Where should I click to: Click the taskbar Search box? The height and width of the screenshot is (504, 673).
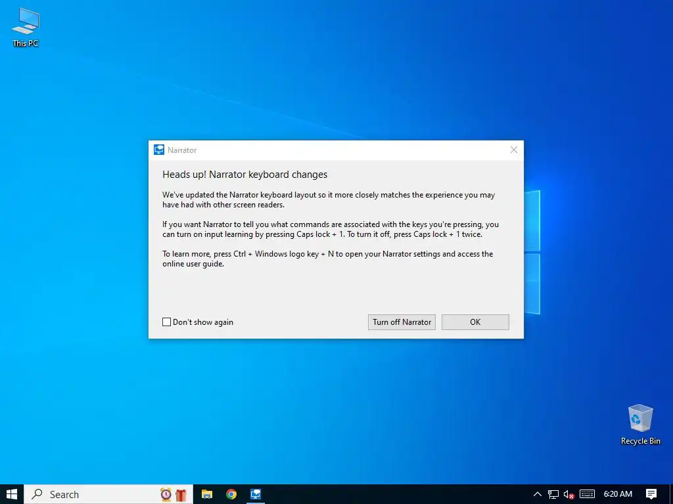(108, 494)
